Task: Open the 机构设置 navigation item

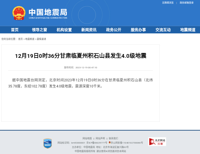Action: coord(64,30)
